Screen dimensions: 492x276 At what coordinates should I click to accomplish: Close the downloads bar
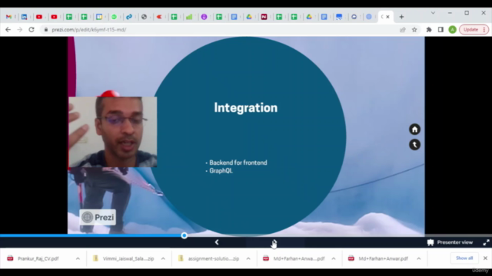(485, 258)
